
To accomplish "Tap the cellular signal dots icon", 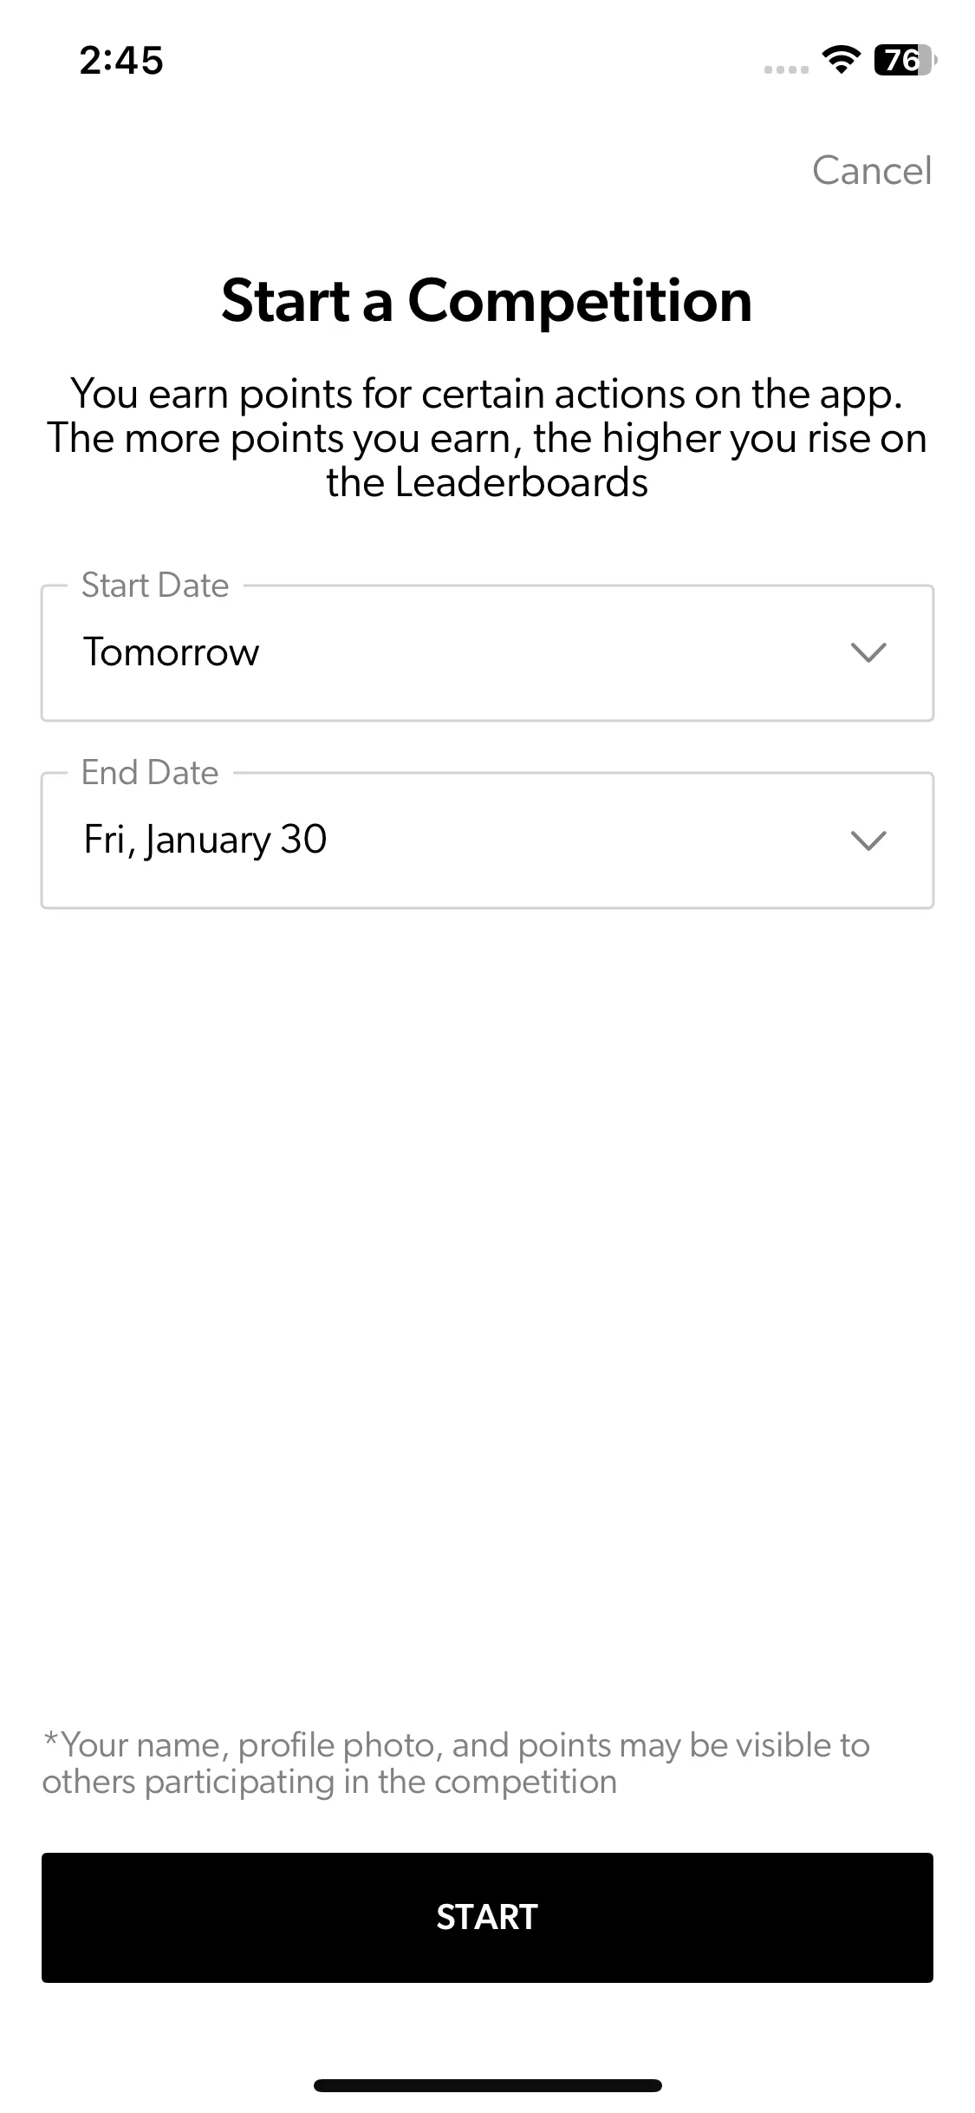I will pos(786,69).
